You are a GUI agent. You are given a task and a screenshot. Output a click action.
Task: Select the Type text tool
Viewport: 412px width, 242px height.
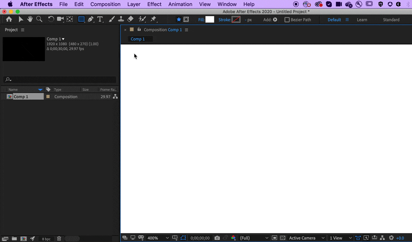100,19
